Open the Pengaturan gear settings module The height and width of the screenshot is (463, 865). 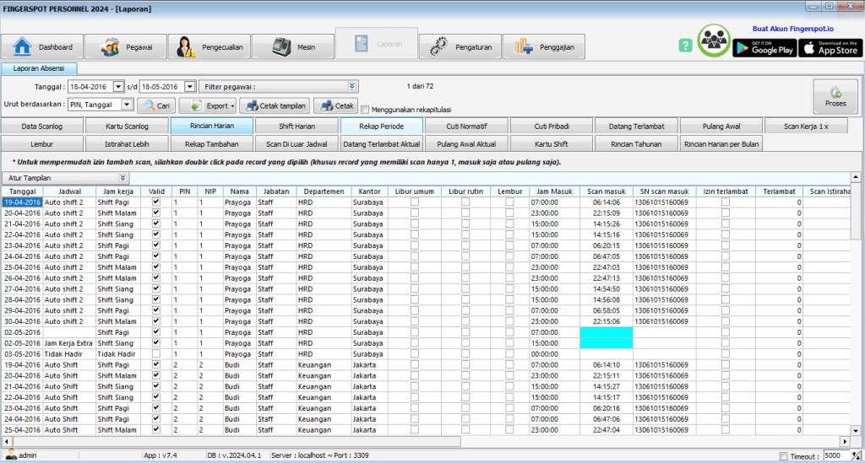[x=460, y=47]
